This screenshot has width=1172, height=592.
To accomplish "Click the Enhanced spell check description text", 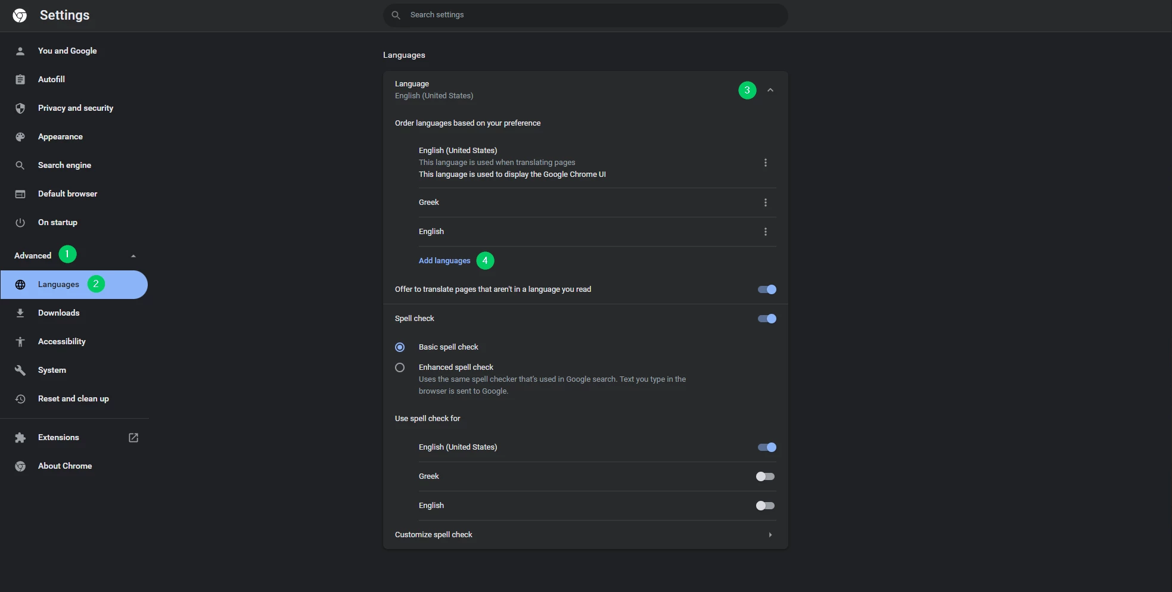I will [x=552, y=385].
